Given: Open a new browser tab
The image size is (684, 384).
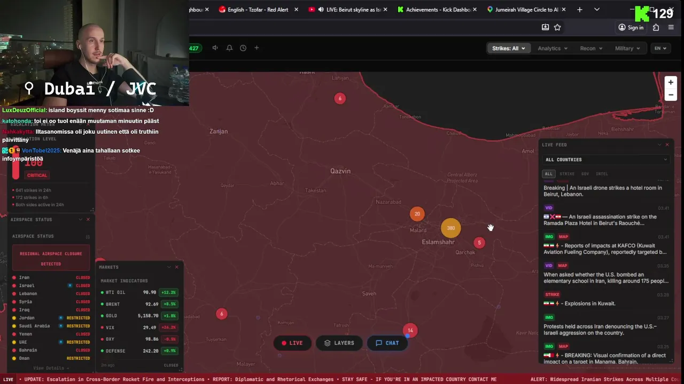Looking at the screenshot, I should [x=580, y=10].
